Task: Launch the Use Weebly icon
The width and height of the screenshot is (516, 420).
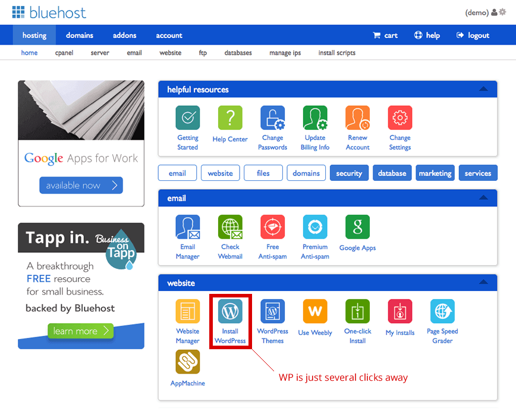Action: [x=315, y=311]
